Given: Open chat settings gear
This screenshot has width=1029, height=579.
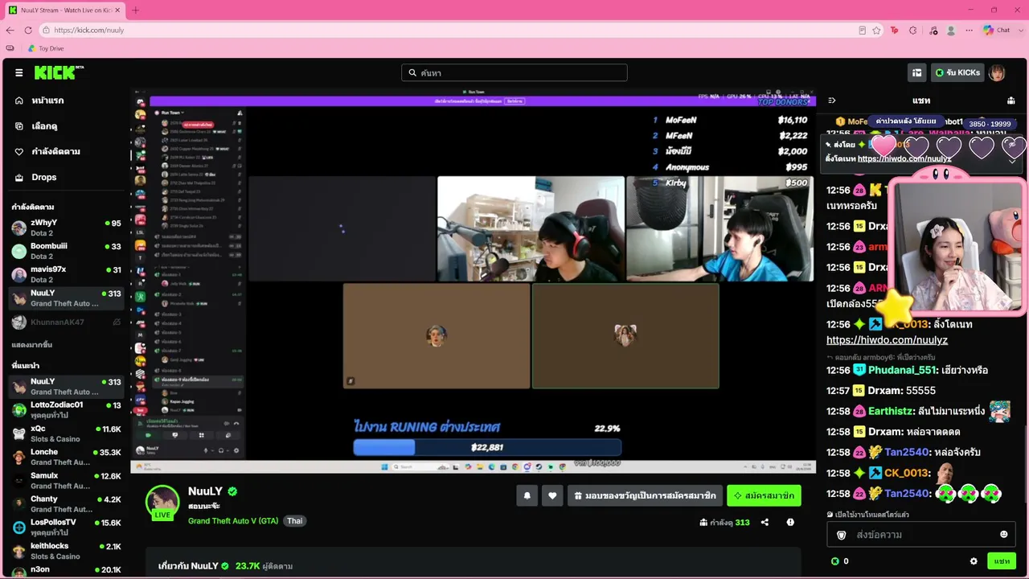Looking at the screenshot, I should [x=974, y=561].
